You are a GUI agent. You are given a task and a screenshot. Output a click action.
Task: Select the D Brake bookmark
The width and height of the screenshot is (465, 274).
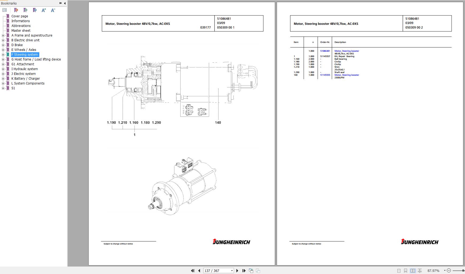pyautogui.click(x=17, y=45)
